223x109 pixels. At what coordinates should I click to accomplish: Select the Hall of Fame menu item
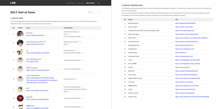point(90,3)
